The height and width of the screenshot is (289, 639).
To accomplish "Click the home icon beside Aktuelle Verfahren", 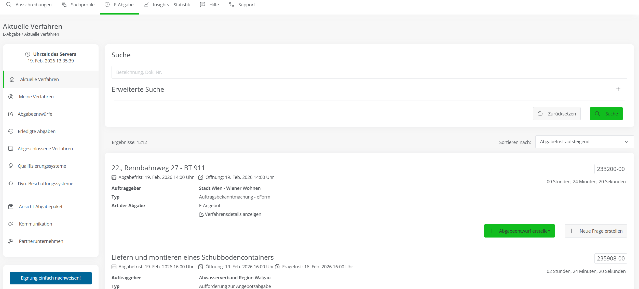I will pyautogui.click(x=12, y=80).
